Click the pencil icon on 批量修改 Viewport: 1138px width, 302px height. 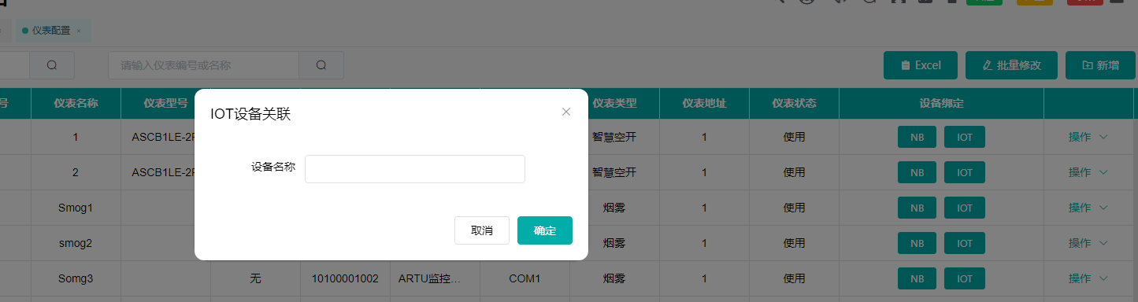tap(988, 65)
